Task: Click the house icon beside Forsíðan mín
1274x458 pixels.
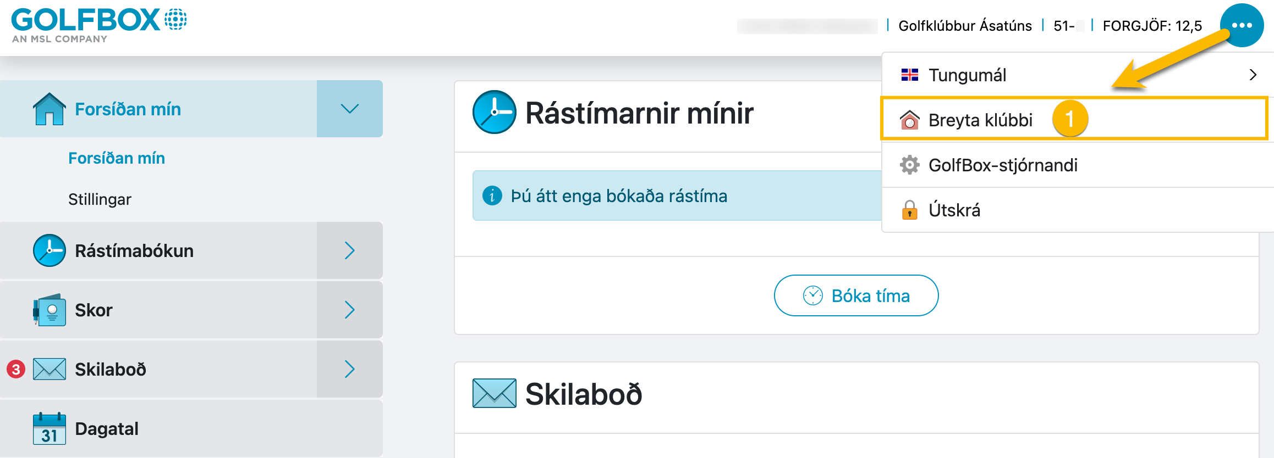Action: pyautogui.click(x=50, y=109)
